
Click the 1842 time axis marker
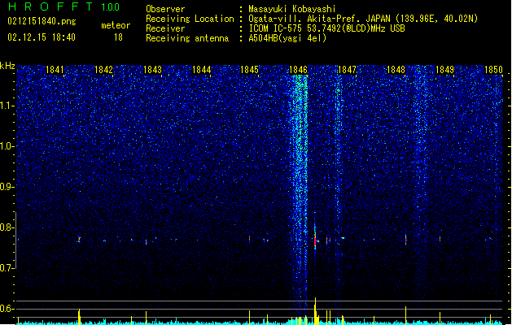point(103,69)
